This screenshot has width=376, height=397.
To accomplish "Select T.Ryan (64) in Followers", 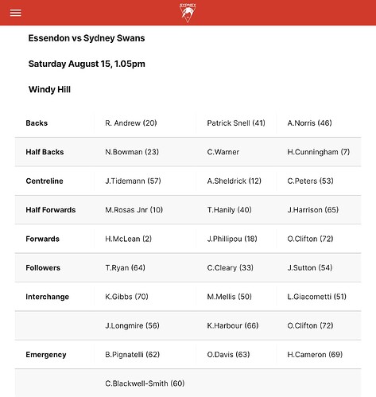I will click(x=125, y=267).
